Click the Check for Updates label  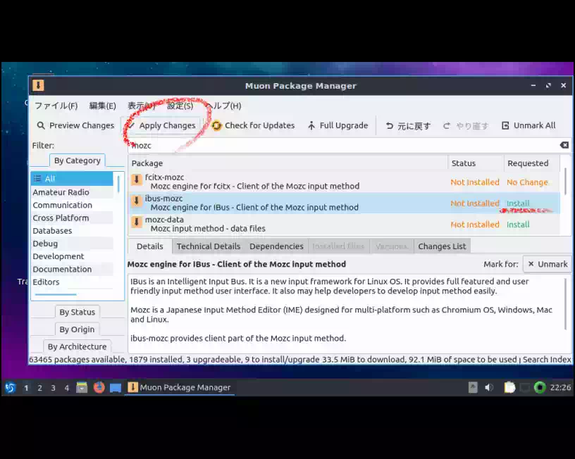coord(259,125)
